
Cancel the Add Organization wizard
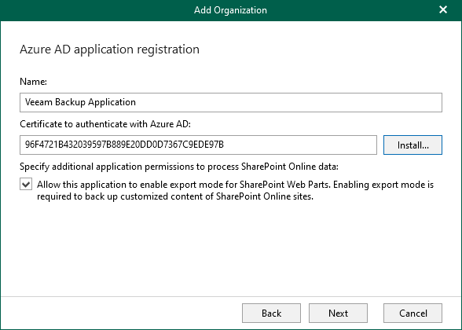point(412,313)
